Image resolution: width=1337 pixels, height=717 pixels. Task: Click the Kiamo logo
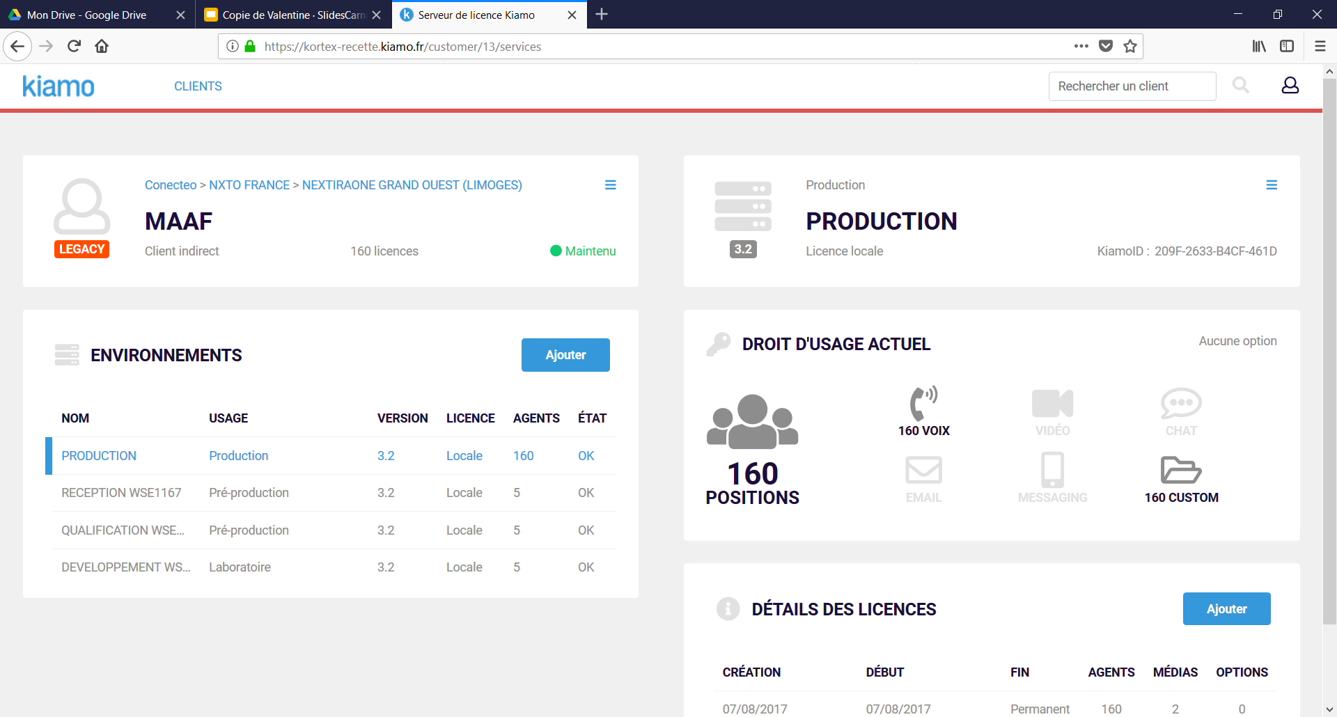pyautogui.click(x=58, y=86)
